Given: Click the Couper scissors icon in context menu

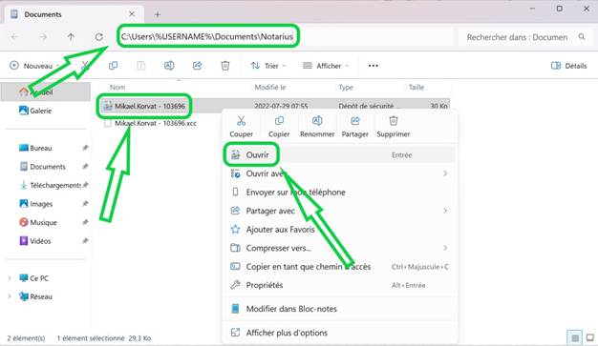Looking at the screenshot, I should click(241, 121).
